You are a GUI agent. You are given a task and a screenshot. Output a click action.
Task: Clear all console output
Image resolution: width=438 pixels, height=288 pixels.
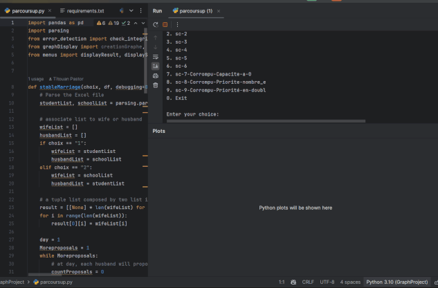coord(156,85)
